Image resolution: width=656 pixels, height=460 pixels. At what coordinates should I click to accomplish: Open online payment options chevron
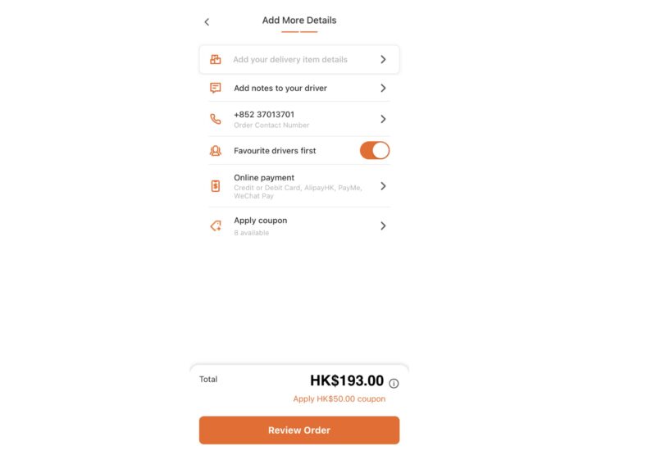(383, 186)
